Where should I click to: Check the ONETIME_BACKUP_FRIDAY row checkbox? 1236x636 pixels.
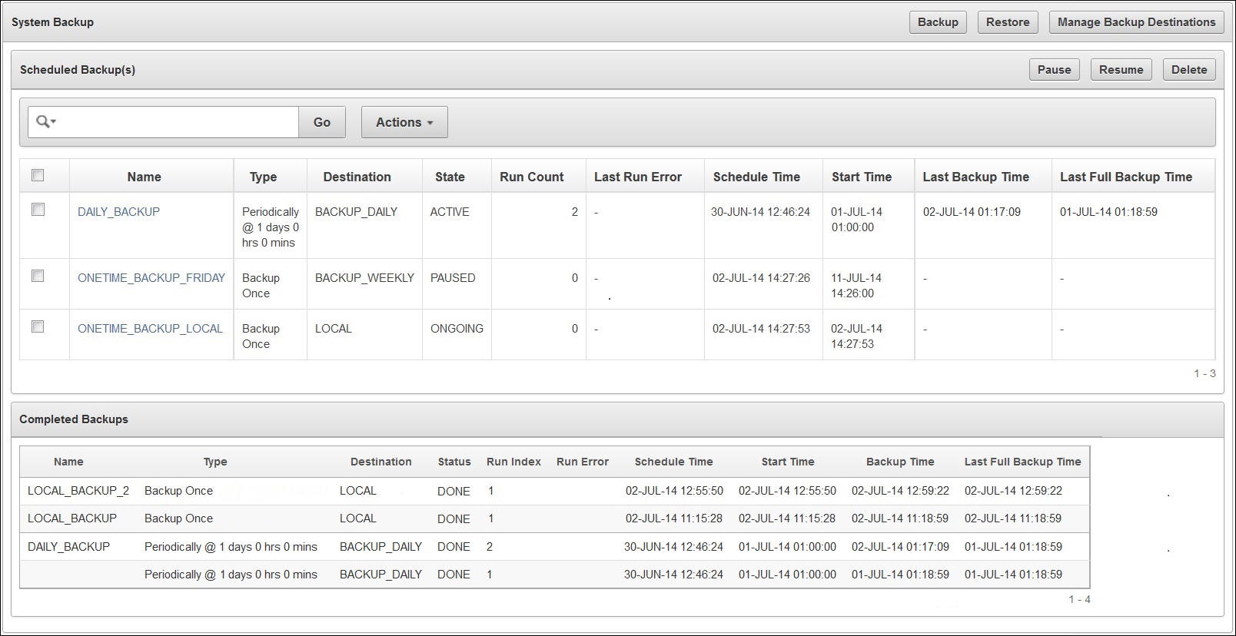(x=38, y=276)
